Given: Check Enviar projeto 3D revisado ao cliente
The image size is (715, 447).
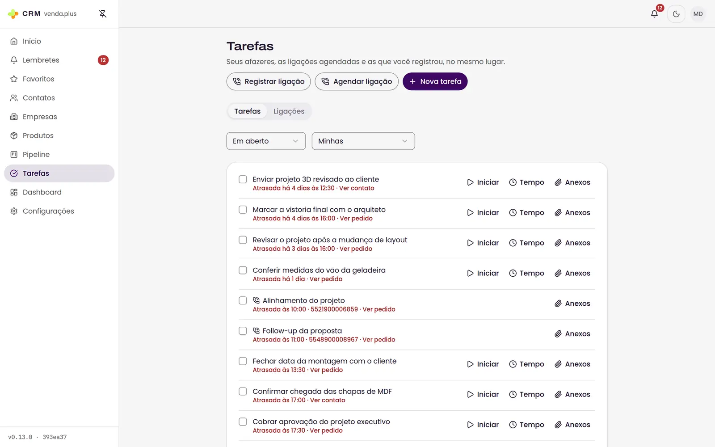Looking at the screenshot, I should click(243, 179).
